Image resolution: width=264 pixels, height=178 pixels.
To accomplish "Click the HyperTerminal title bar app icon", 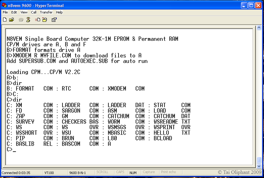I will pyautogui.click(x=4, y=5).
